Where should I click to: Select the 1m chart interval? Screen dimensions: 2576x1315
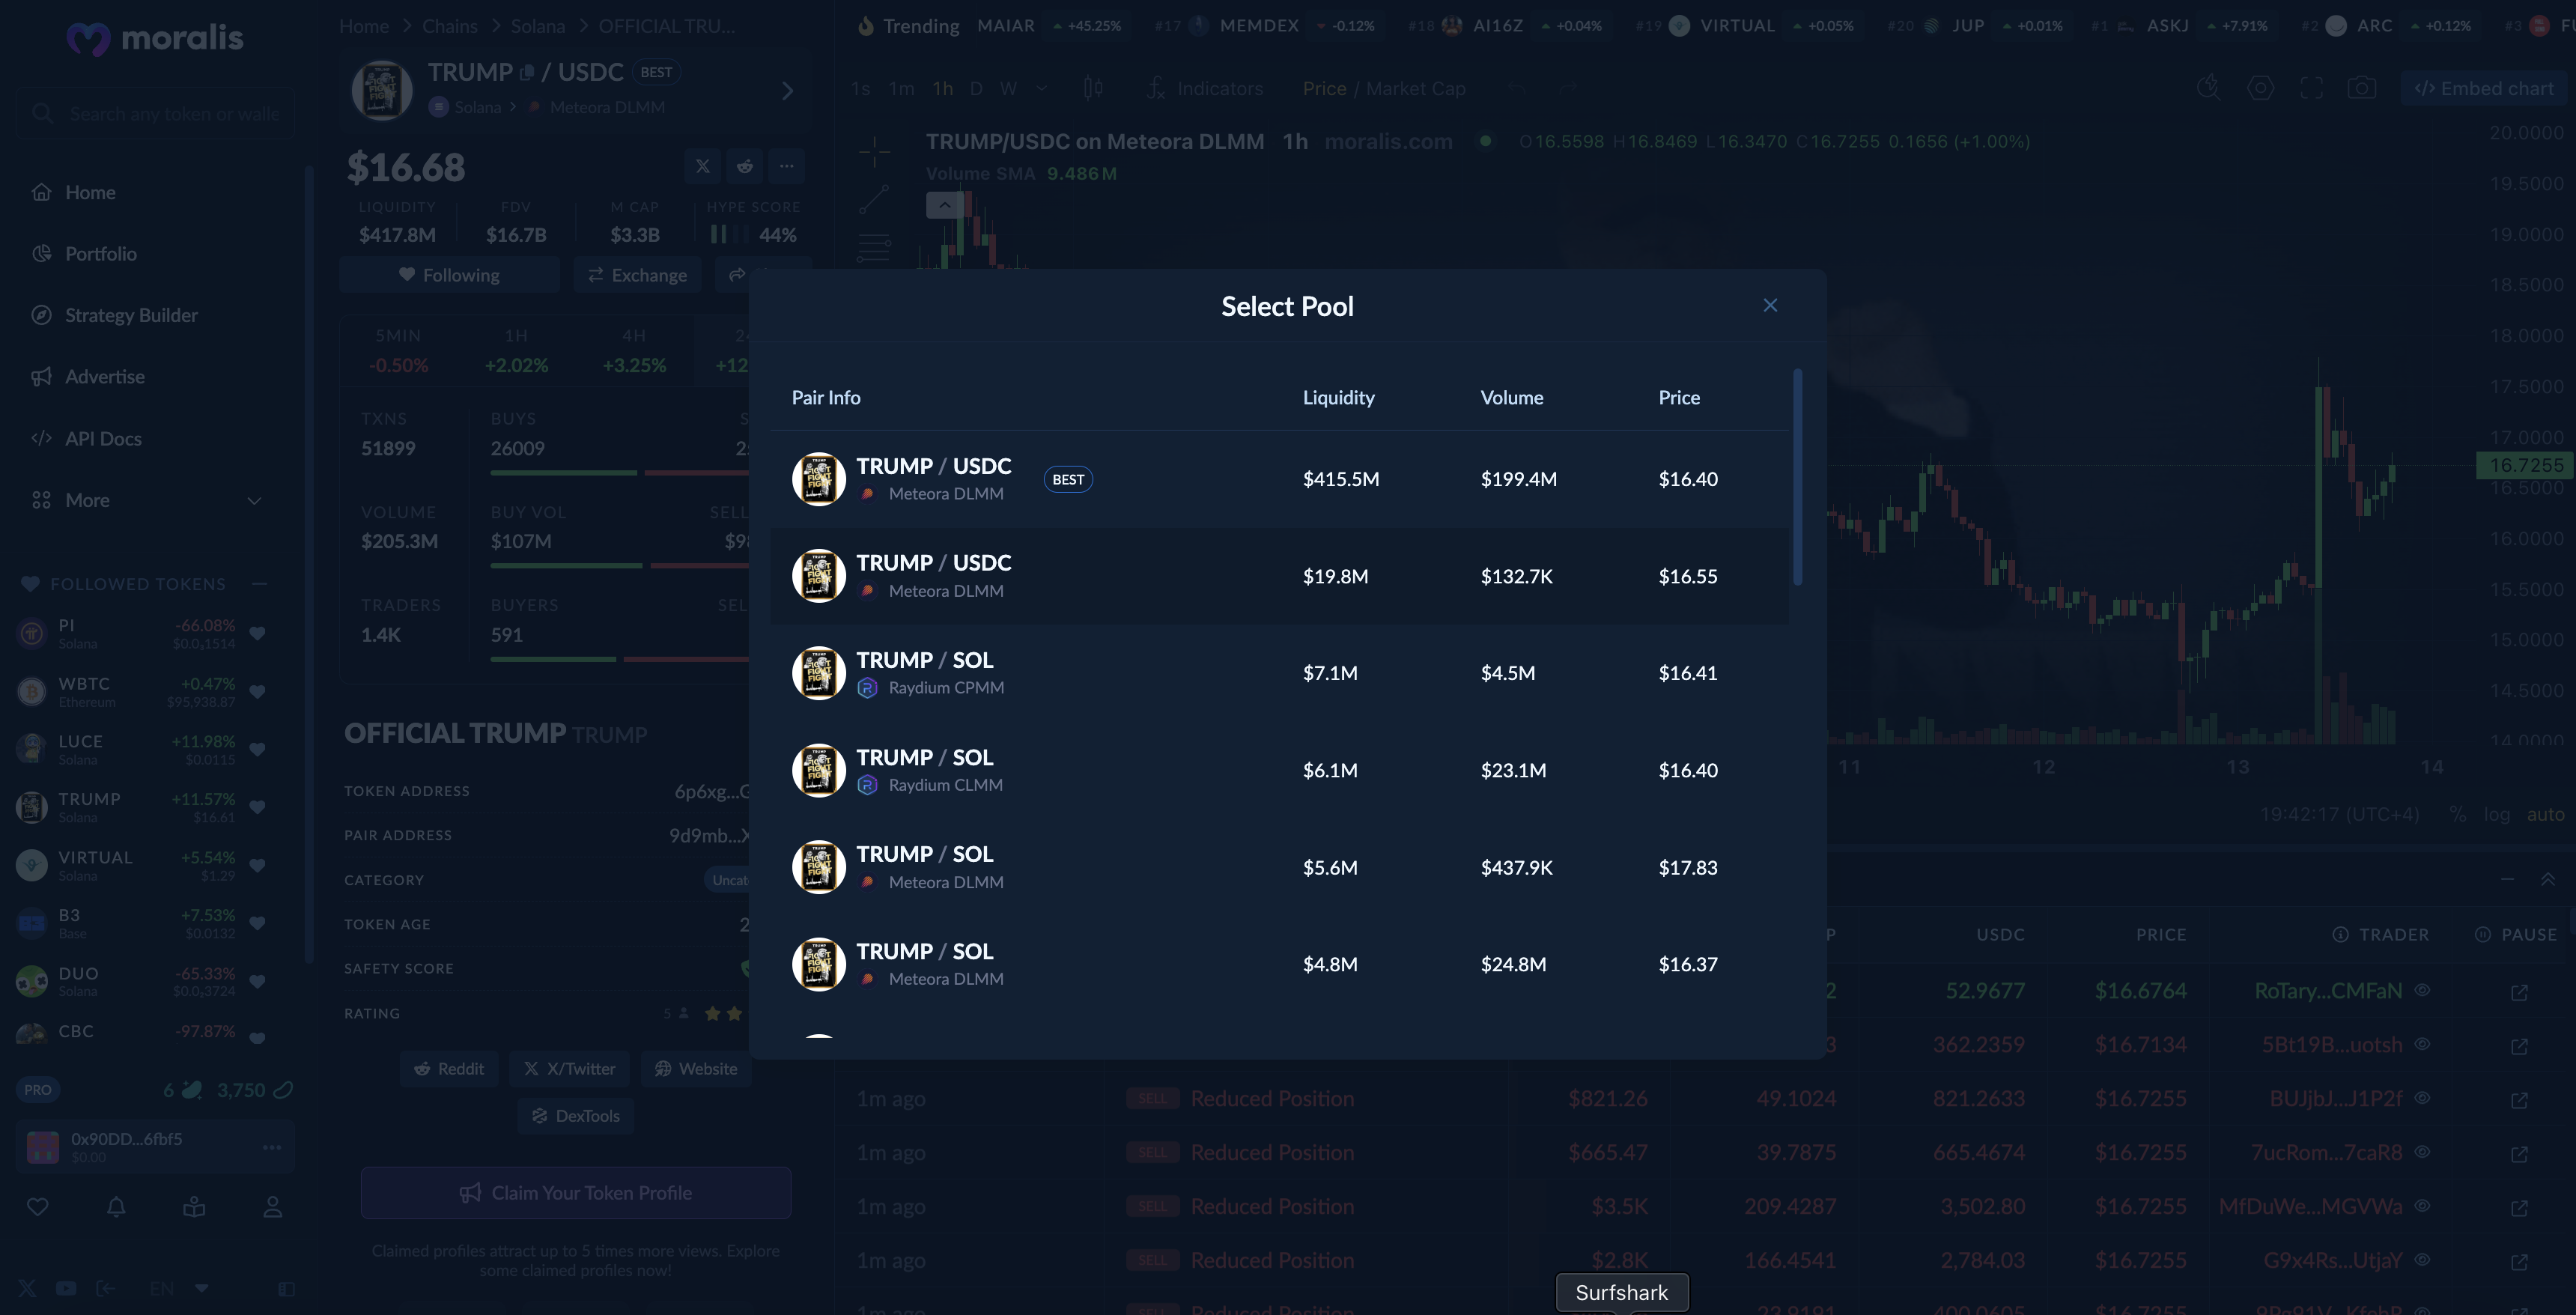click(x=901, y=88)
